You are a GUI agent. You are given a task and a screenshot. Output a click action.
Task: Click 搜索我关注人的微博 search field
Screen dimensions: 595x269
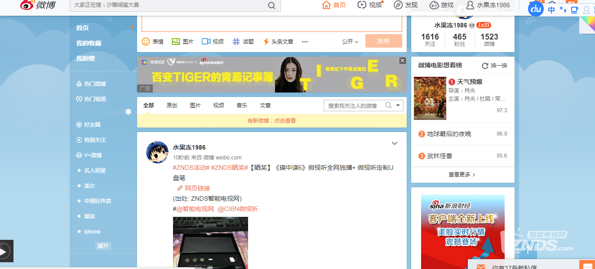353,106
